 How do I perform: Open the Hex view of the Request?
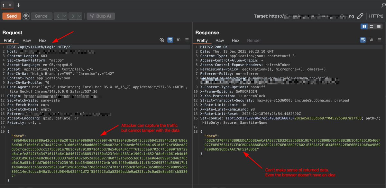pyautogui.click(x=42, y=40)
